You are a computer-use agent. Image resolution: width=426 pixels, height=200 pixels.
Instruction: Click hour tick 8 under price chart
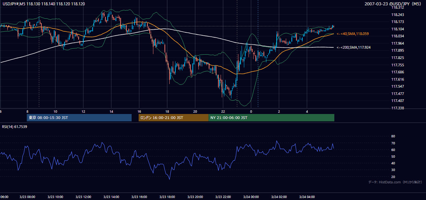coord(27,112)
